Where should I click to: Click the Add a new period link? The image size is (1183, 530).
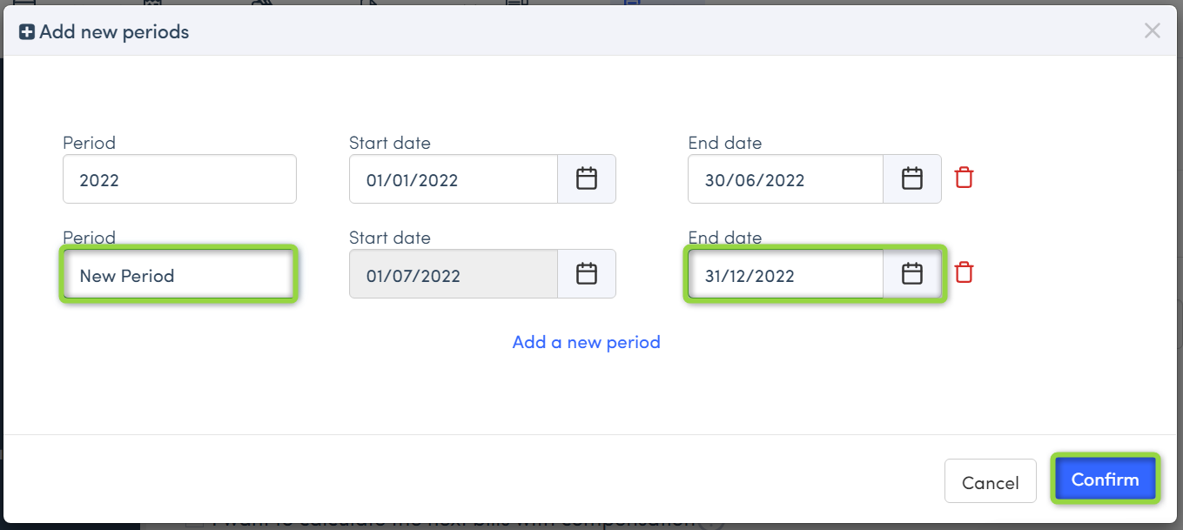(x=586, y=342)
